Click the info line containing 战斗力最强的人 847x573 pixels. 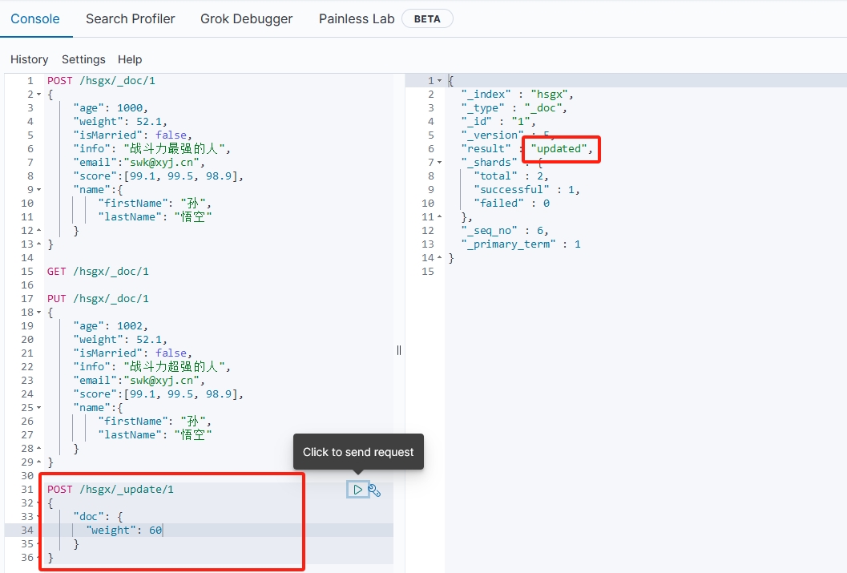point(151,148)
